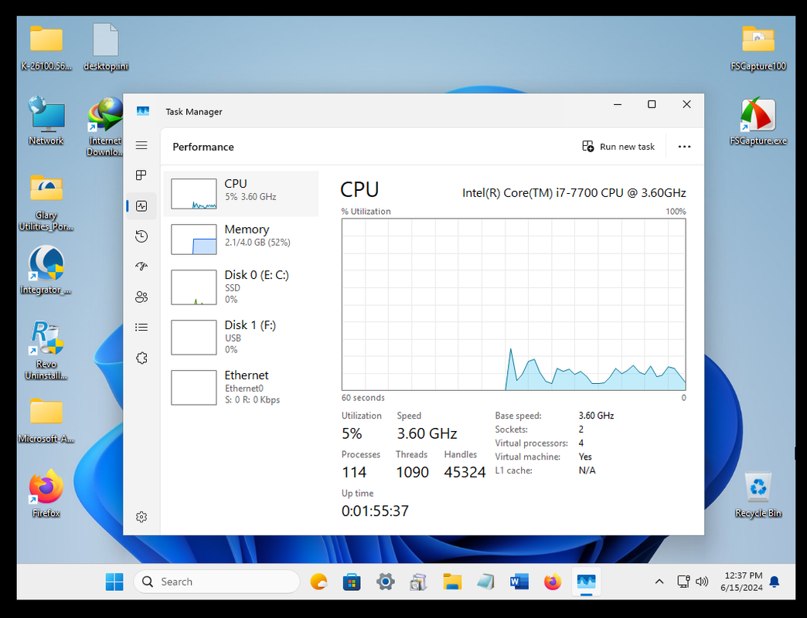Click the L1 cache N/A value
The image size is (807, 618).
(x=587, y=470)
